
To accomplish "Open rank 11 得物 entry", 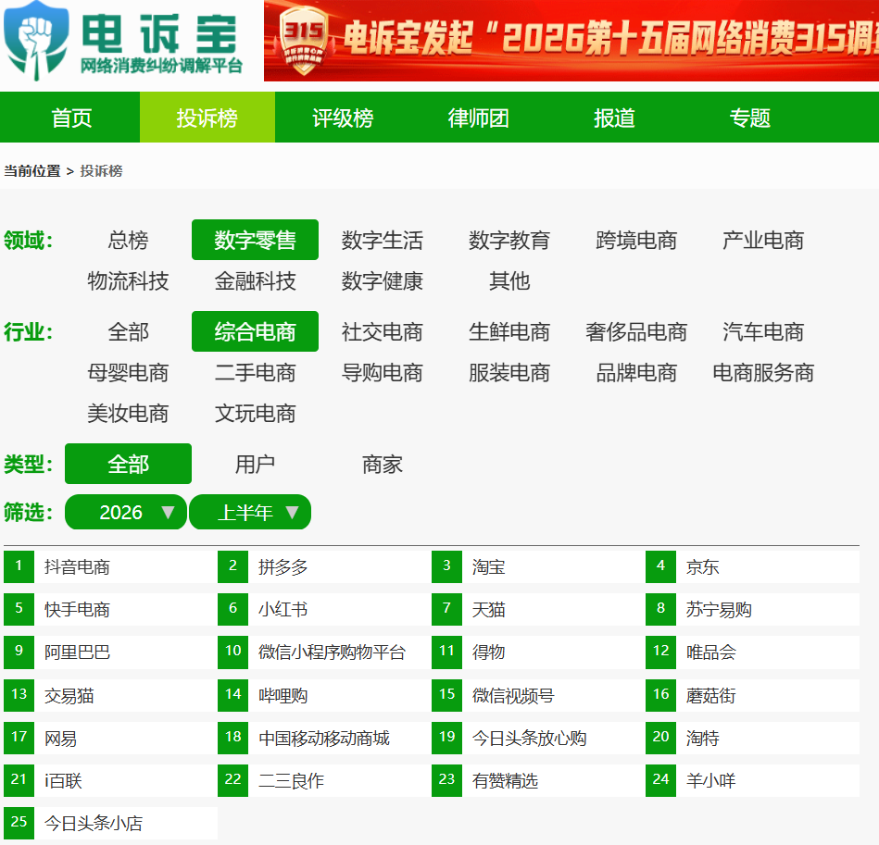I will 539,652.
